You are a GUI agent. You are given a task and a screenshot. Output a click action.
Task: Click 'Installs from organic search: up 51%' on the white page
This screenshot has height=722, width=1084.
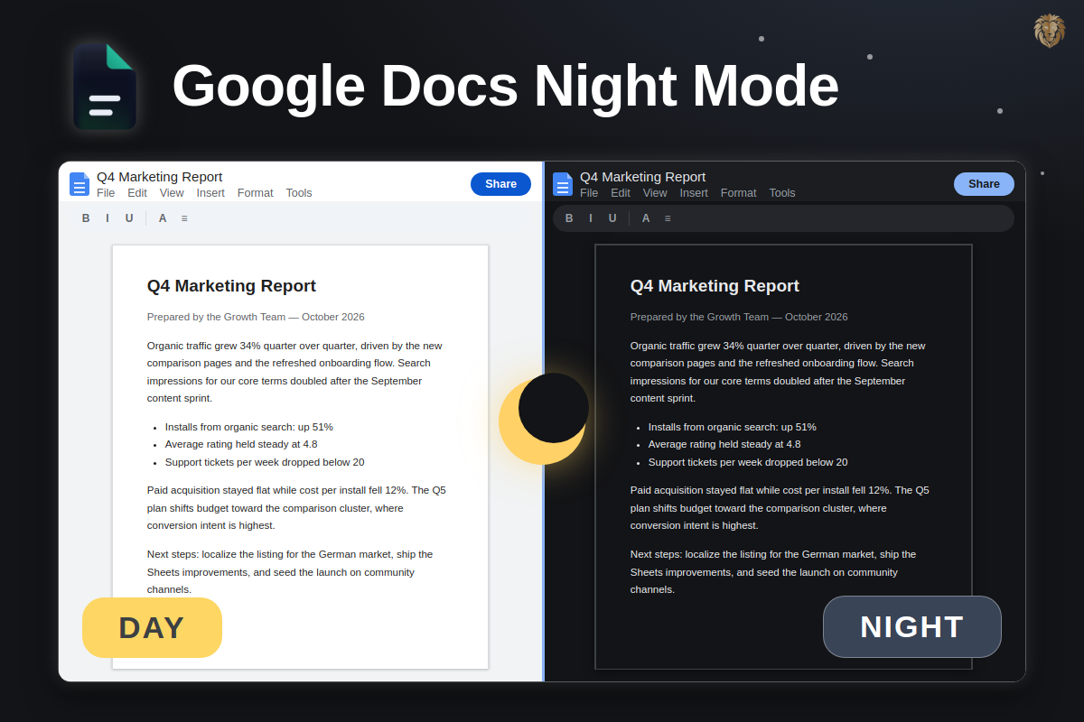249,427
